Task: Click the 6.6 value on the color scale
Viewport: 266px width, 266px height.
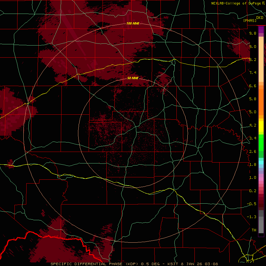Action: pyautogui.click(x=253, y=86)
